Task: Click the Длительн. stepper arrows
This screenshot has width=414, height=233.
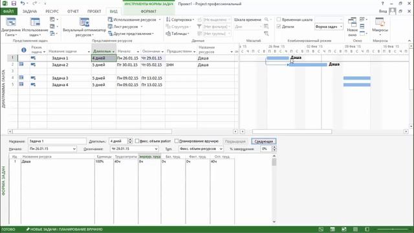Action: tap(130, 141)
